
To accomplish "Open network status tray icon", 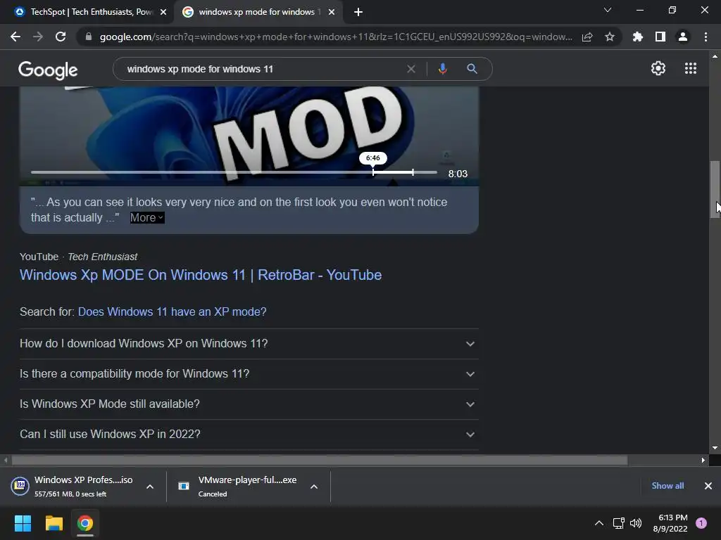I will pyautogui.click(x=618, y=523).
